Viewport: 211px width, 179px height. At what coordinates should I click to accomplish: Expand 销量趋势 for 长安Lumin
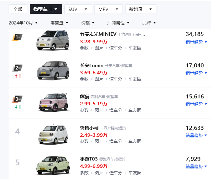pos(196,73)
